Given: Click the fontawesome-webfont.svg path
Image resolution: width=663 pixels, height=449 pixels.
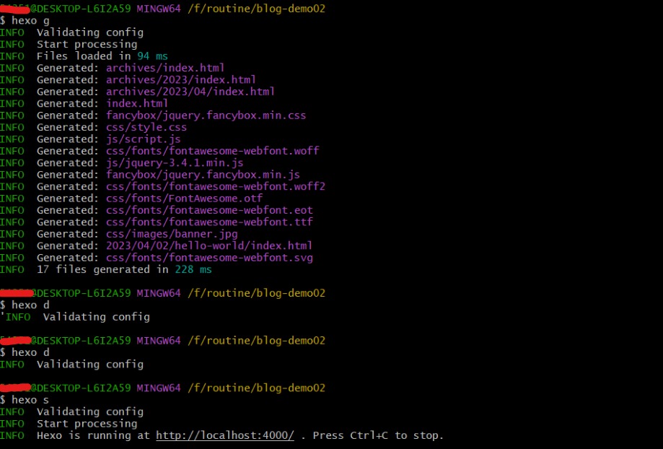Looking at the screenshot, I should click(209, 258).
